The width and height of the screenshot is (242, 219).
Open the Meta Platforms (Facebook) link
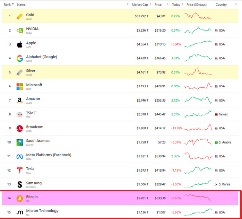(49, 155)
